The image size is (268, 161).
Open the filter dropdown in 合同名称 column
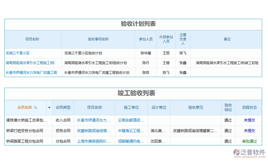49,107
